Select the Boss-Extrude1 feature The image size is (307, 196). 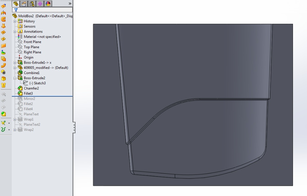[35, 63]
